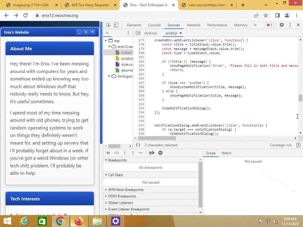
Task: Click the browser back arrow
Action: point(7,15)
